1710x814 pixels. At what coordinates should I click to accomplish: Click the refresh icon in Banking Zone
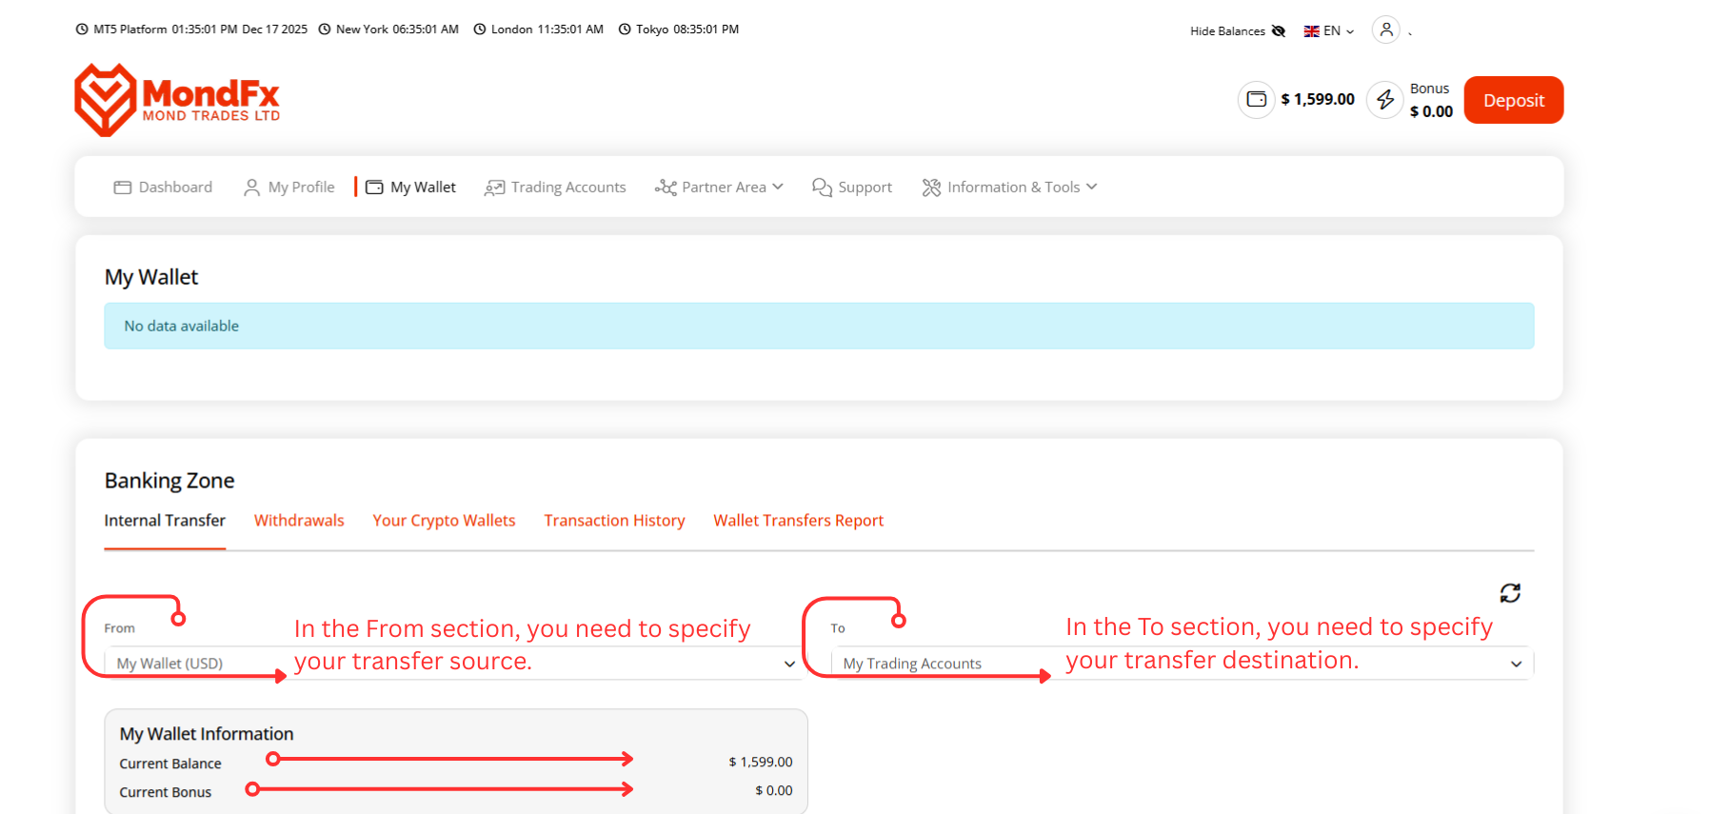click(x=1509, y=593)
